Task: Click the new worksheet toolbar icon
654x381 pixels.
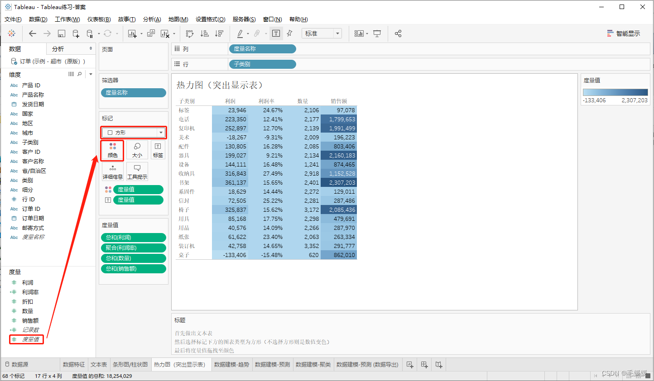Action: pyautogui.click(x=132, y=33)
